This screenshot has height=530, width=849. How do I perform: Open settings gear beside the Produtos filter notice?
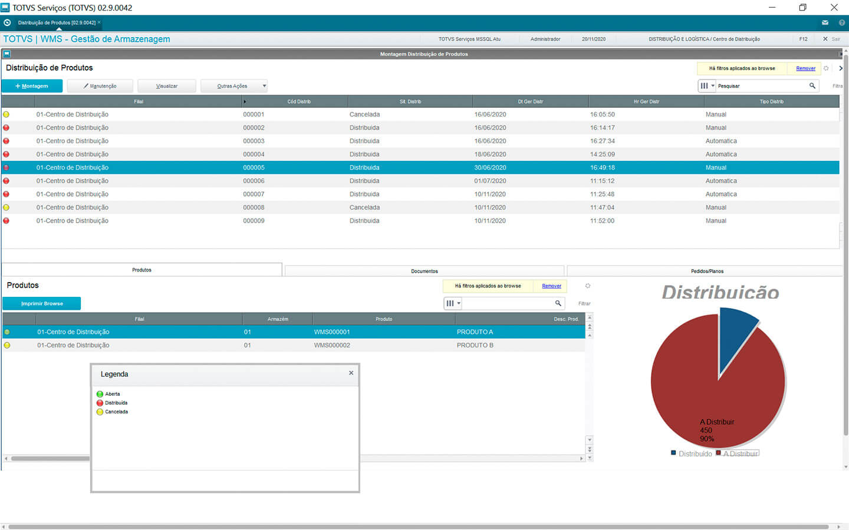tap(587, 286)
